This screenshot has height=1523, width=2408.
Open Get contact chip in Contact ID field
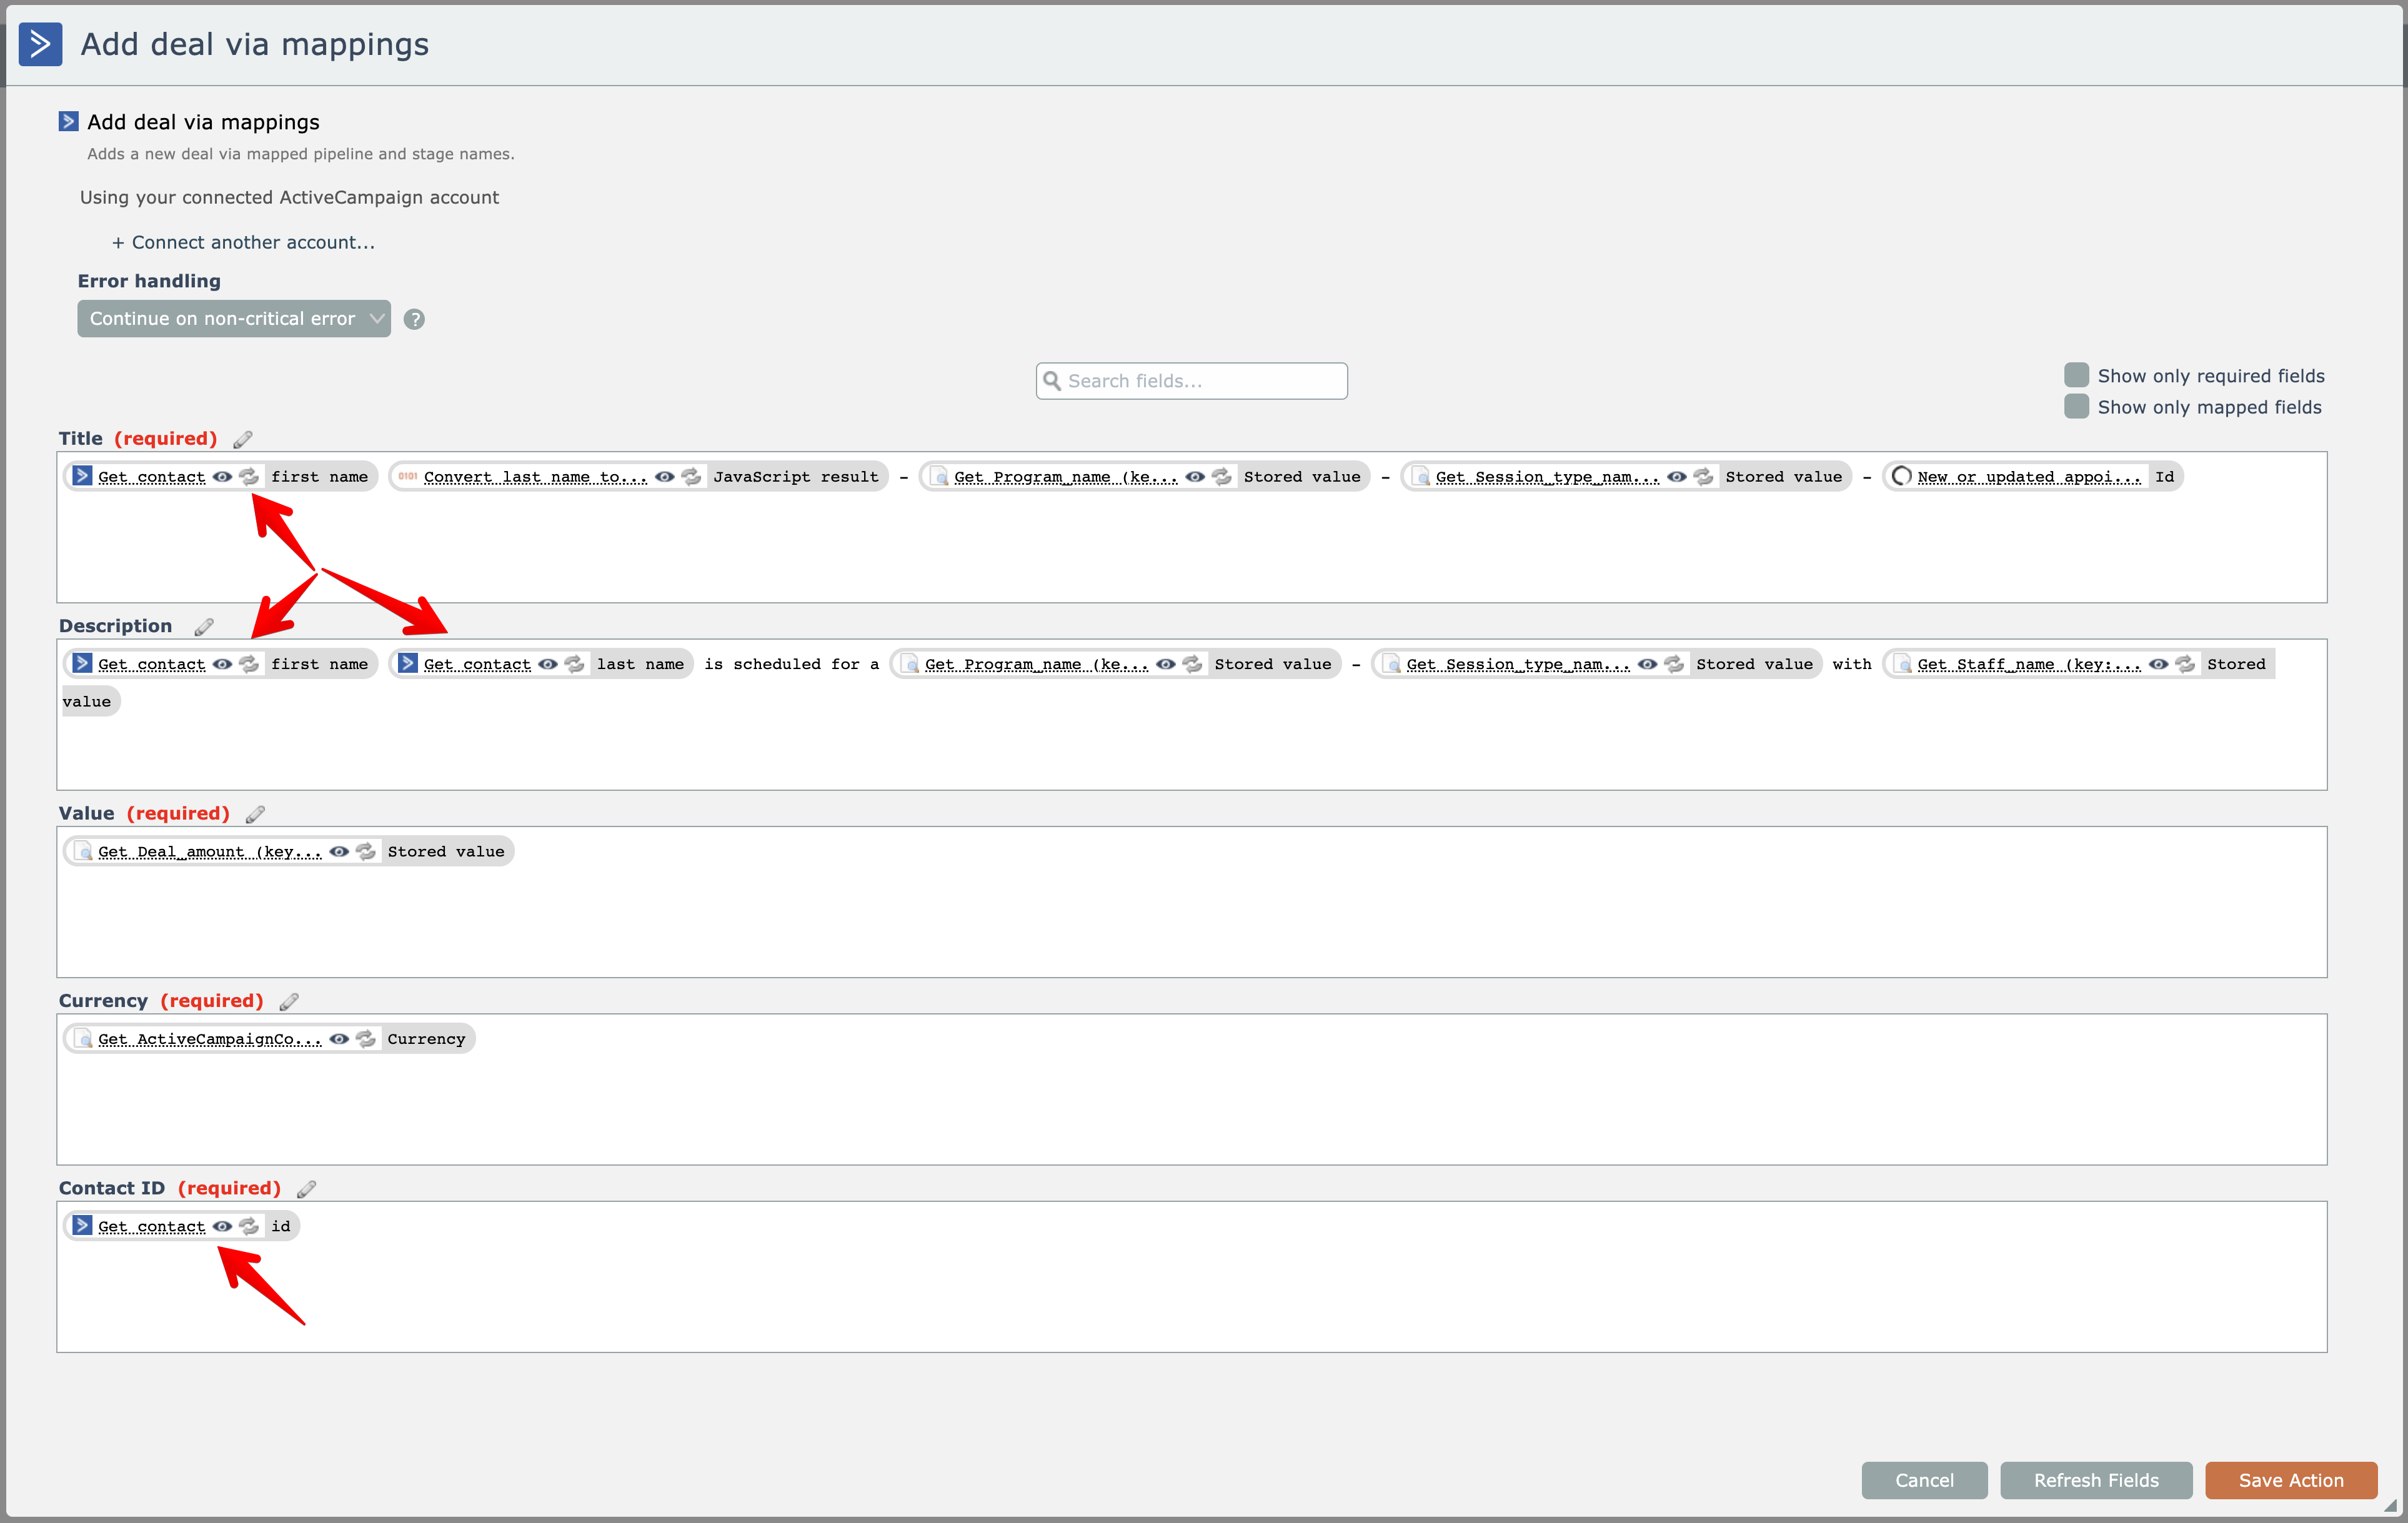[x=151, y=1227]
